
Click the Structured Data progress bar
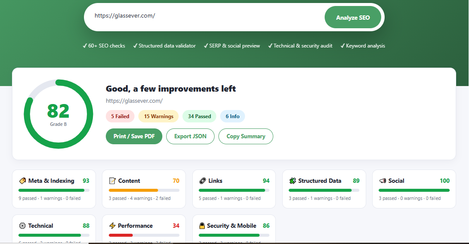coord(324,190)
